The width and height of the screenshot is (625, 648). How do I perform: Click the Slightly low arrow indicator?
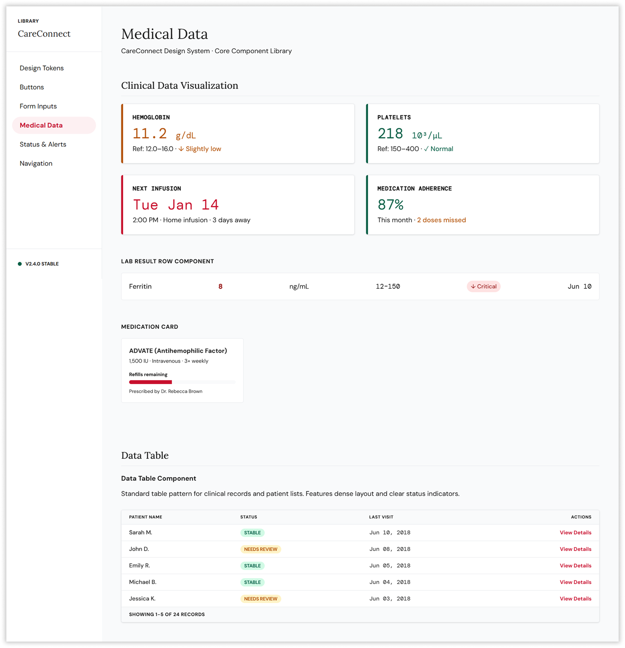click(181, 149)
